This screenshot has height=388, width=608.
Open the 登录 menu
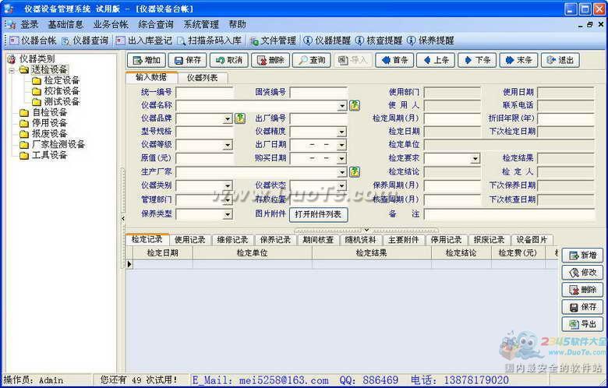click(x=30, y=24)
